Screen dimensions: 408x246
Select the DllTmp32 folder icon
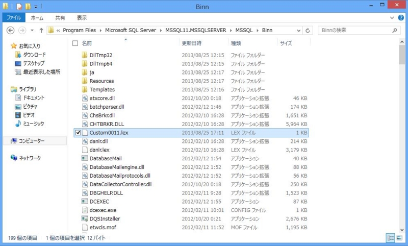(85, 55)
